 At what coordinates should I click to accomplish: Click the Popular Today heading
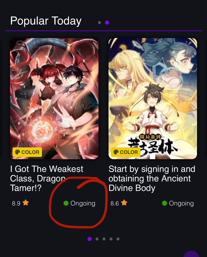(x=46, y=21)
